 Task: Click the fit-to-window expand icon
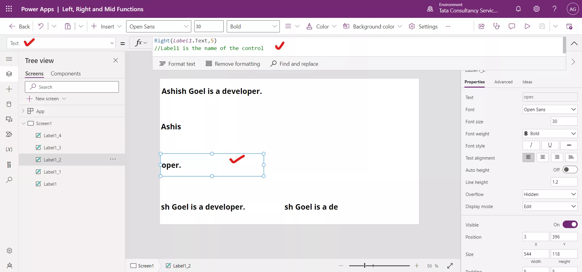[450, 266]
